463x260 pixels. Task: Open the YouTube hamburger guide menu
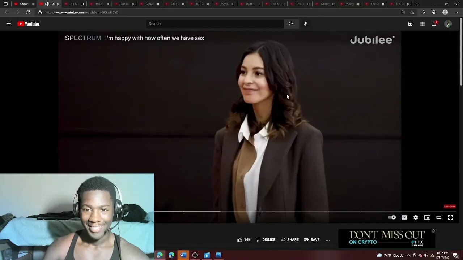click(x=9, y=24)
